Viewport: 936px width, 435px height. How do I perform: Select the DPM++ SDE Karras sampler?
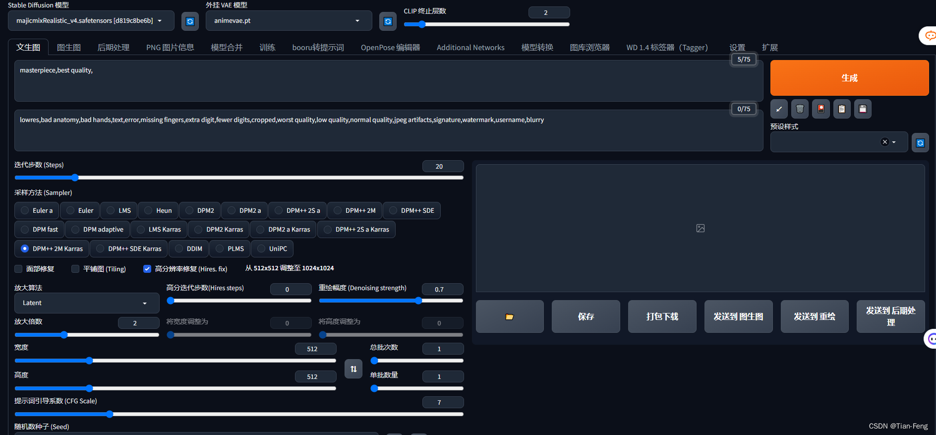[129, 249]
